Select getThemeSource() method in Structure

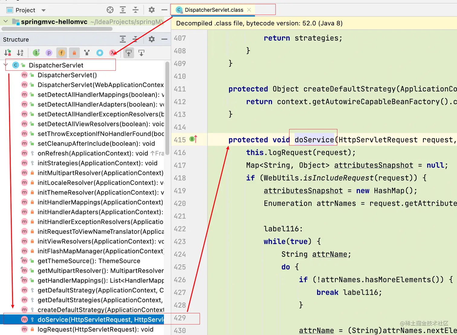click(89, 261)
